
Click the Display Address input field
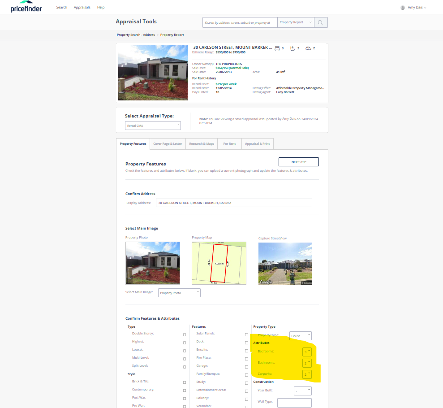(x=233, y=203)
